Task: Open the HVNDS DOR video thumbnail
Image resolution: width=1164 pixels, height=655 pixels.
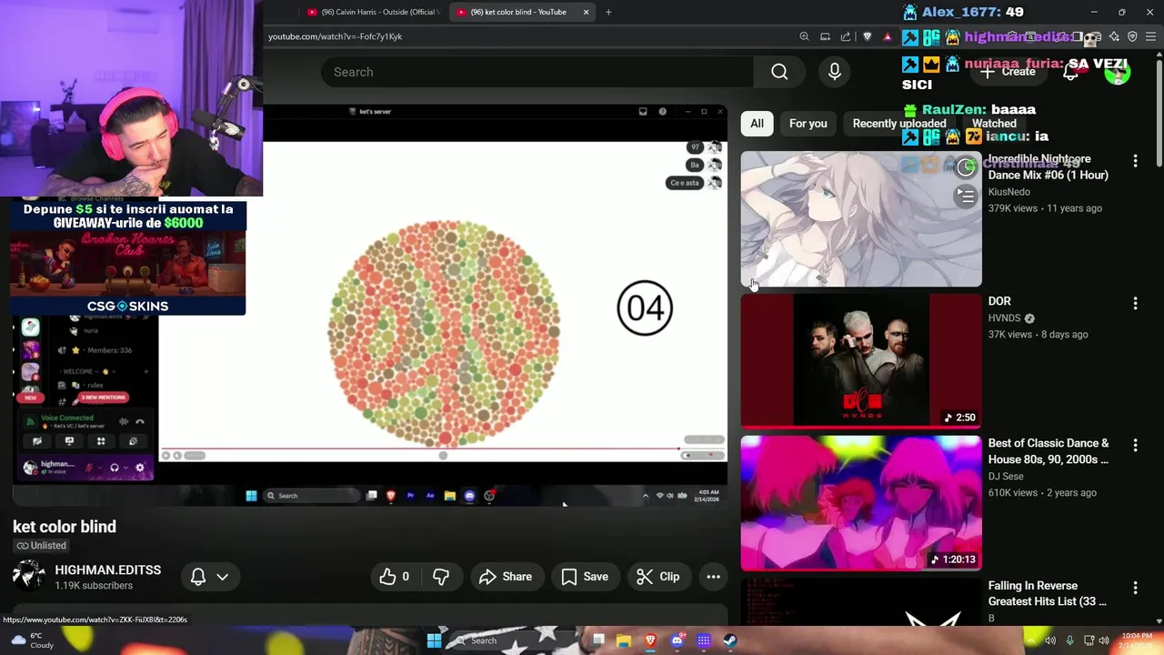Action: 861,361
